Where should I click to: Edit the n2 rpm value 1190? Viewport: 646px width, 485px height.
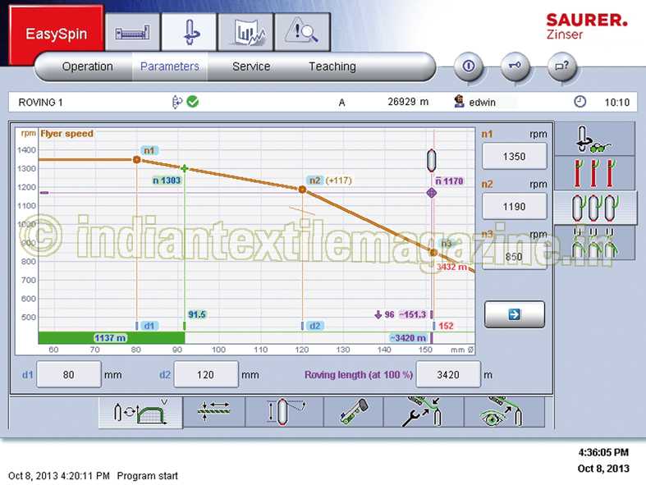click(x=514, y=206)
